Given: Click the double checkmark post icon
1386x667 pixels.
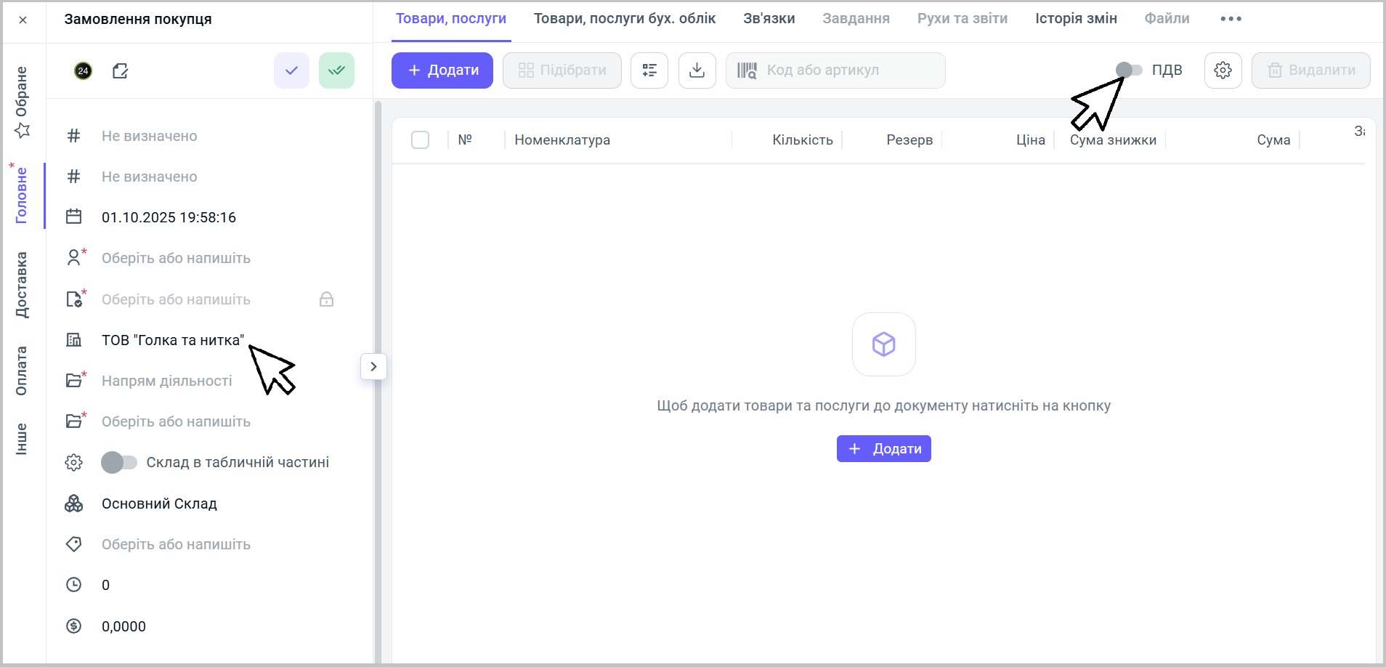Looking at the screenshot, I should coord(336,70).
